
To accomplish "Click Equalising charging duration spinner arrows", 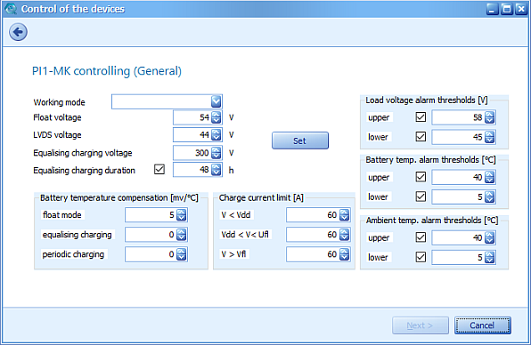I will click(x=216, y=170).
